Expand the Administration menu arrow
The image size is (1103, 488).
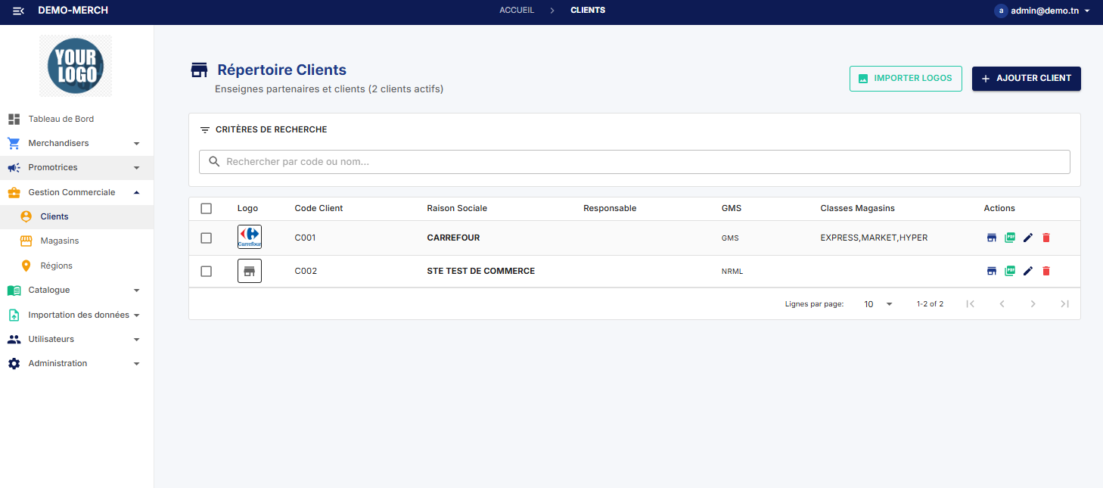point(136,364)
